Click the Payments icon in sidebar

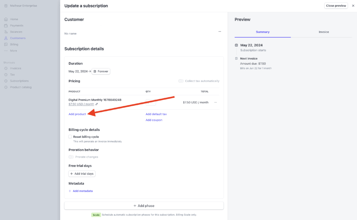tap(6, 25)
